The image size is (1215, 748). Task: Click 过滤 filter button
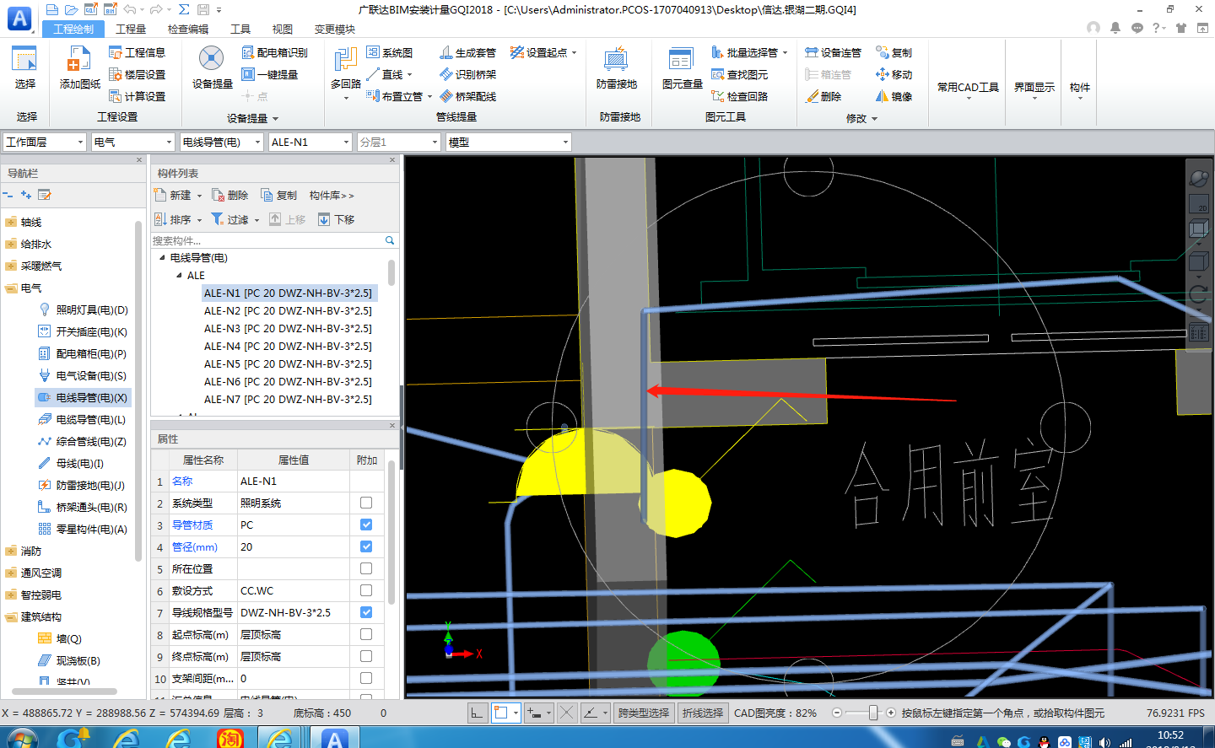235,219
